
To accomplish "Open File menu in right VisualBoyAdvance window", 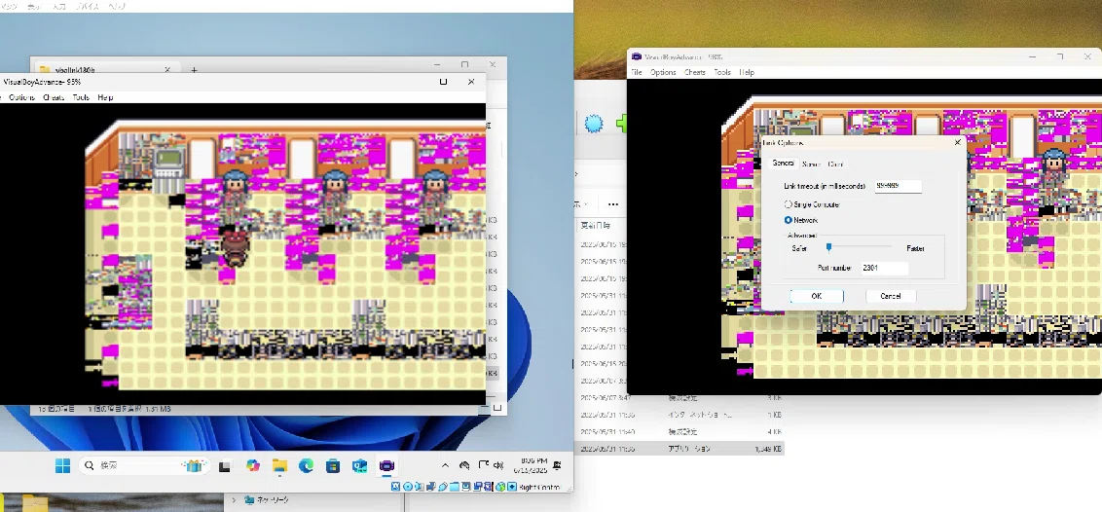I will click(637, 72).
